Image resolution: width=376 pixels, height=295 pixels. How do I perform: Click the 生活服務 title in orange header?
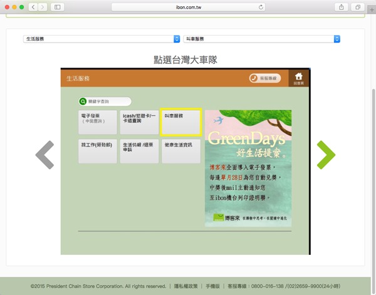point(78,78)
